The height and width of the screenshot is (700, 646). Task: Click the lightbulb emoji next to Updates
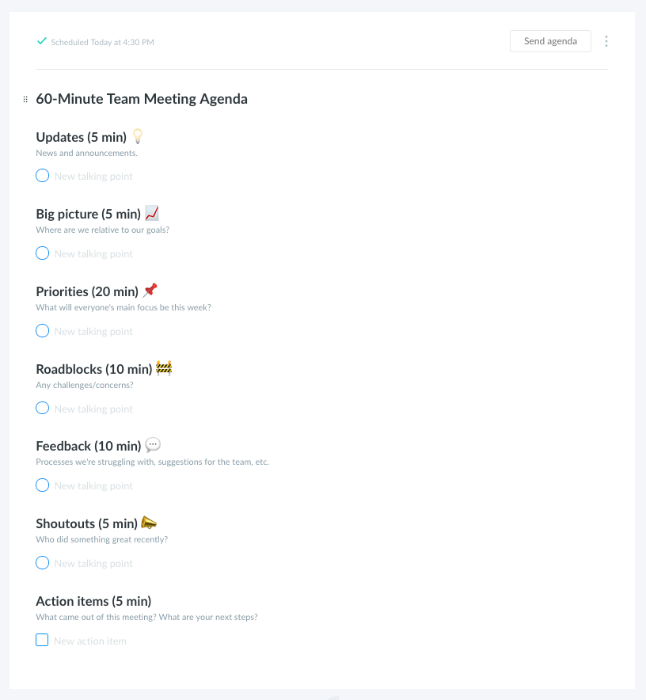pyautogui.click(x=138, y=136)
